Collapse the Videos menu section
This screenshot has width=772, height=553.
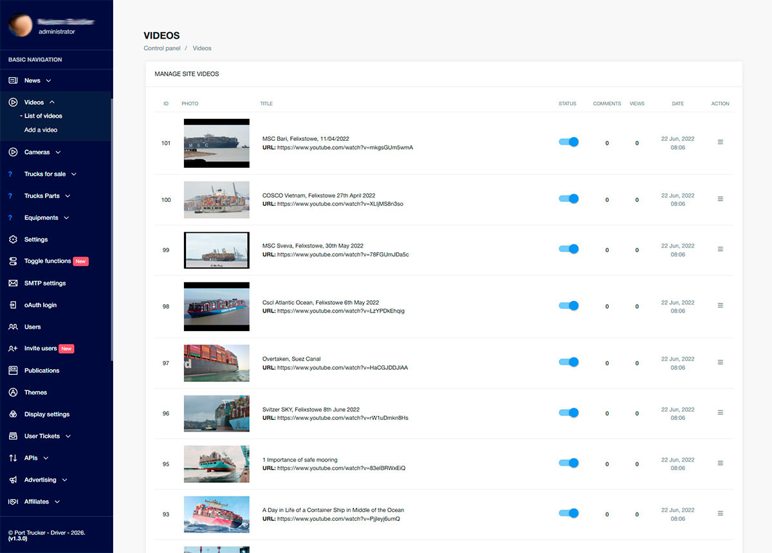coord(52,102)
